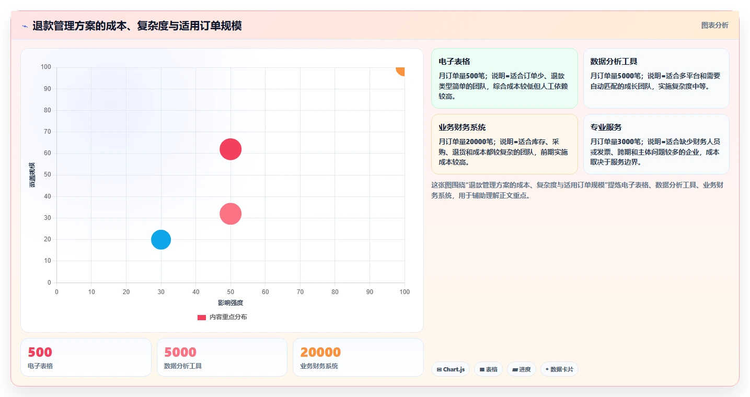The width and height of the screenshot is (750, 397).
Task: Click the 内容重点分布 legend label
Action: coord(228,317)
